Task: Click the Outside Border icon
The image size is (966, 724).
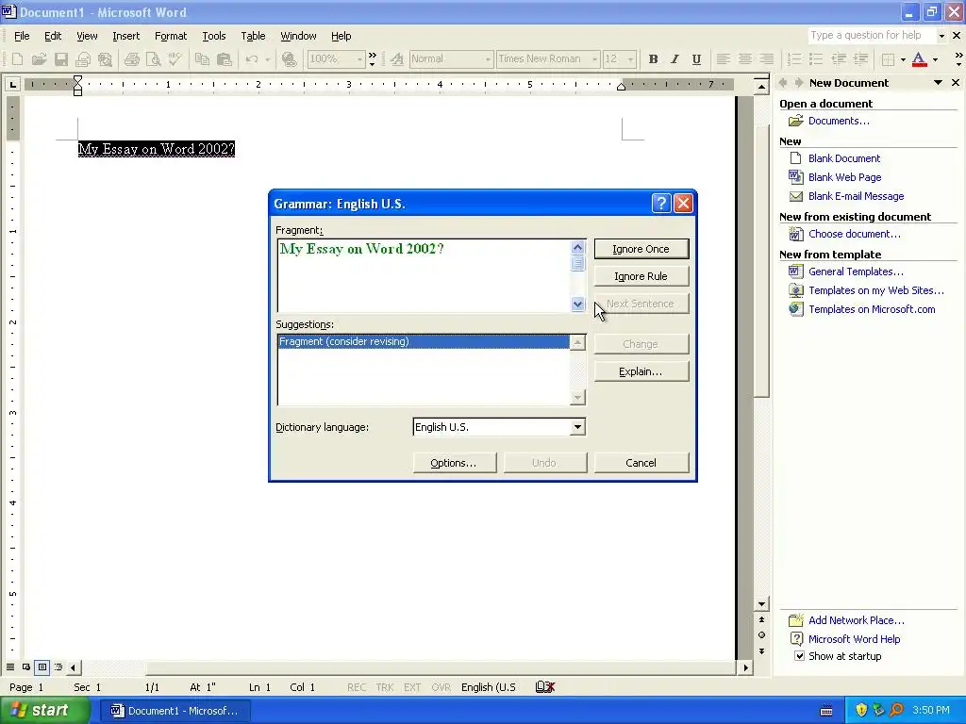Action: 888,59
